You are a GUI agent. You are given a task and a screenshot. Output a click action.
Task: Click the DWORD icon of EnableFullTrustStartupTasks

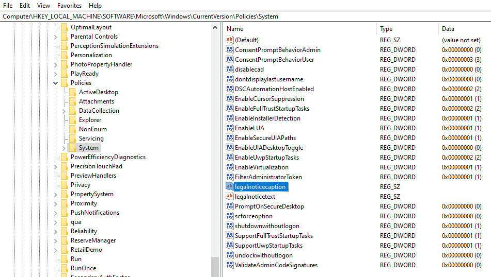point(230,108)
